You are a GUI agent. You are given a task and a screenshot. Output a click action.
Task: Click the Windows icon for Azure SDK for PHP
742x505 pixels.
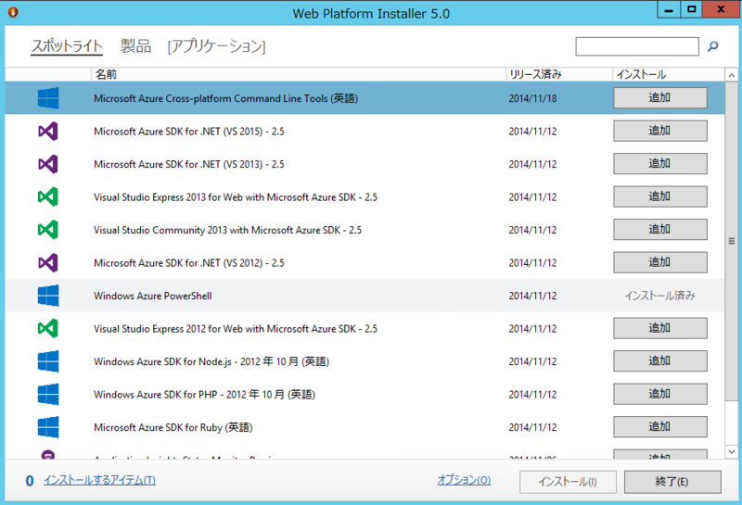coord(48,394)
